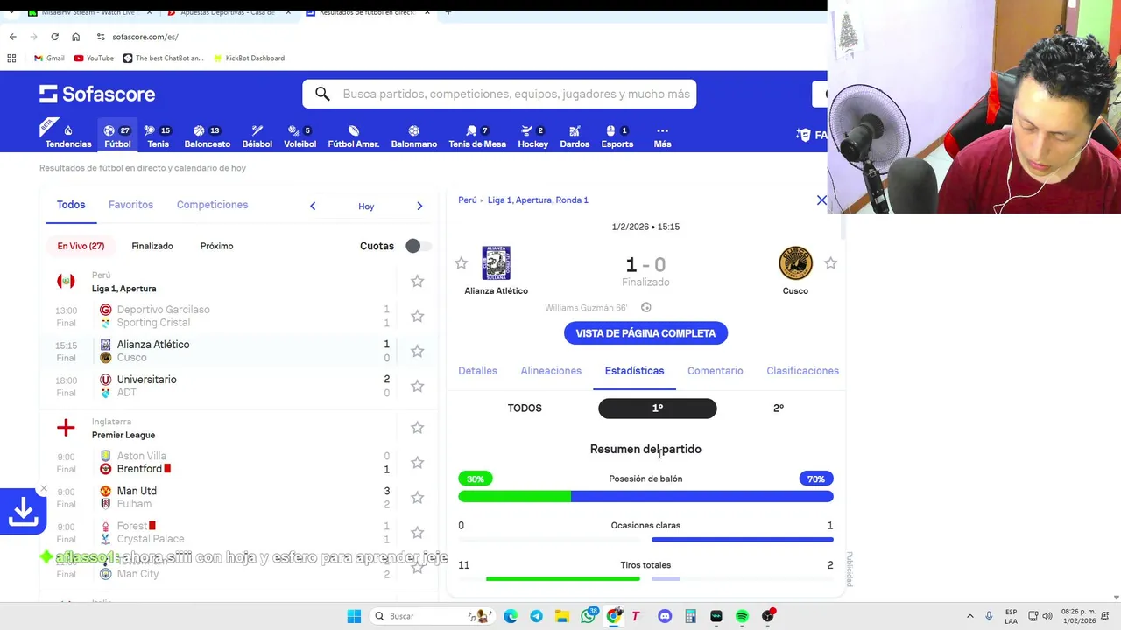Click the Tiros totales bar

[x=645, y=578]
